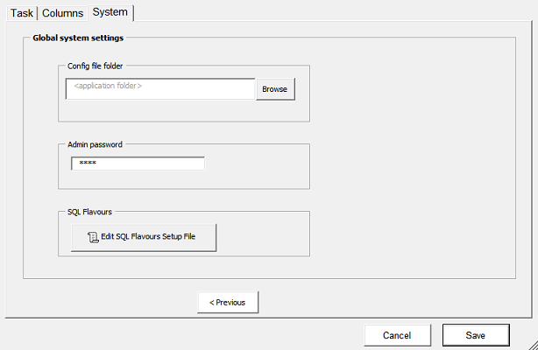538x350 pixels.
Task: Select the System tab
Action: 110,12
